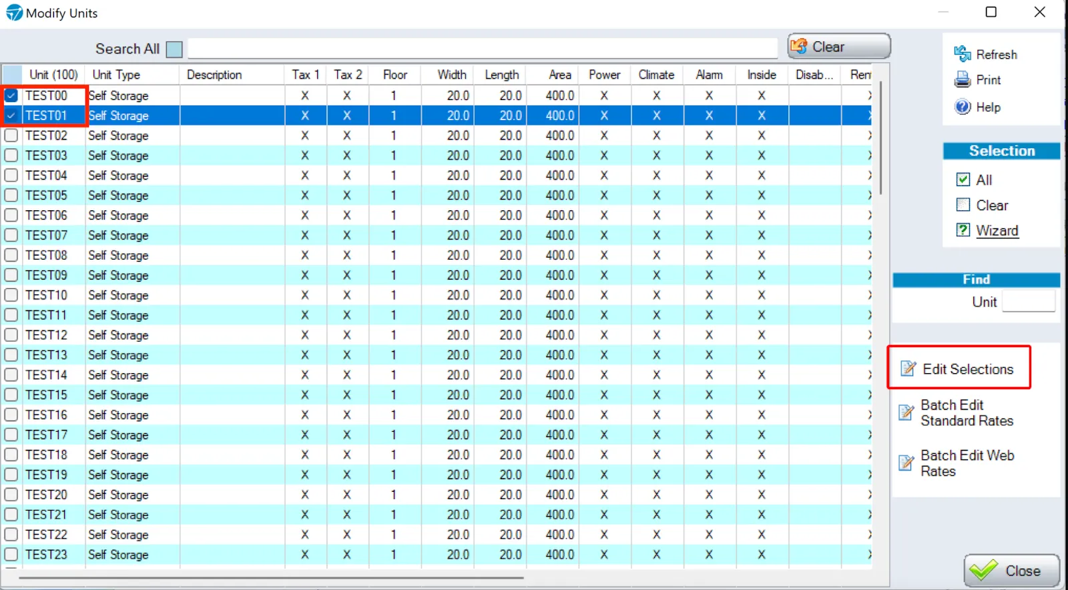Select the TEST23 unit name
The width and height of the screenshot is (1068, 590).
(x=46, y=555)
